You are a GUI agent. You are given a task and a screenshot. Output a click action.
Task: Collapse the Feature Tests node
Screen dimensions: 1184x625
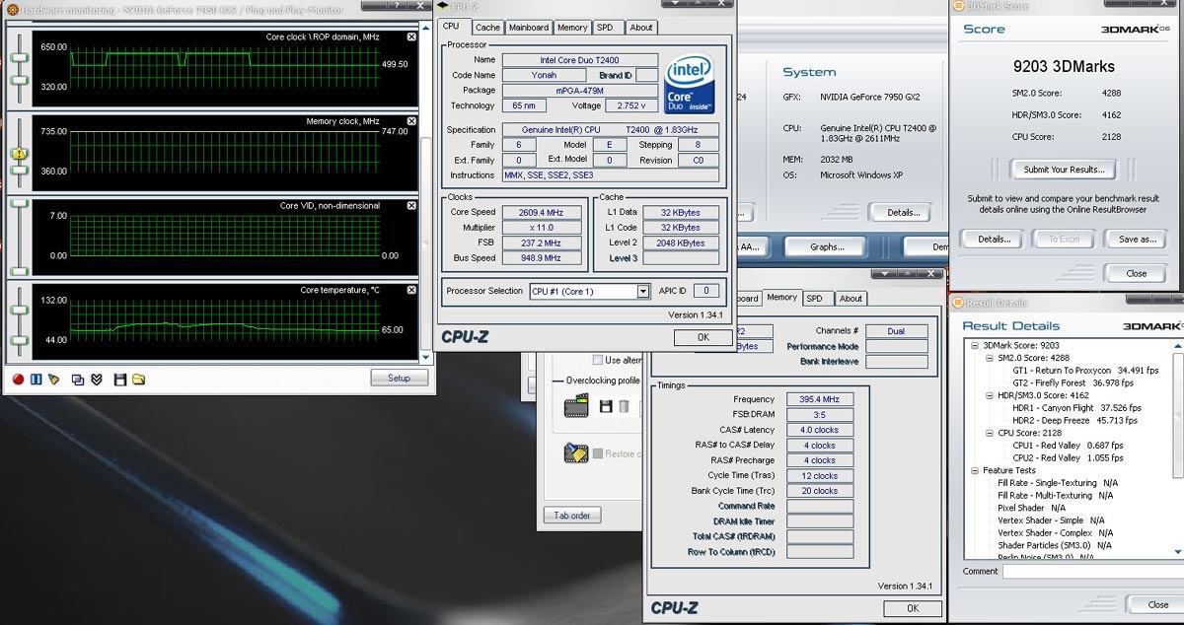pos(976,470)
